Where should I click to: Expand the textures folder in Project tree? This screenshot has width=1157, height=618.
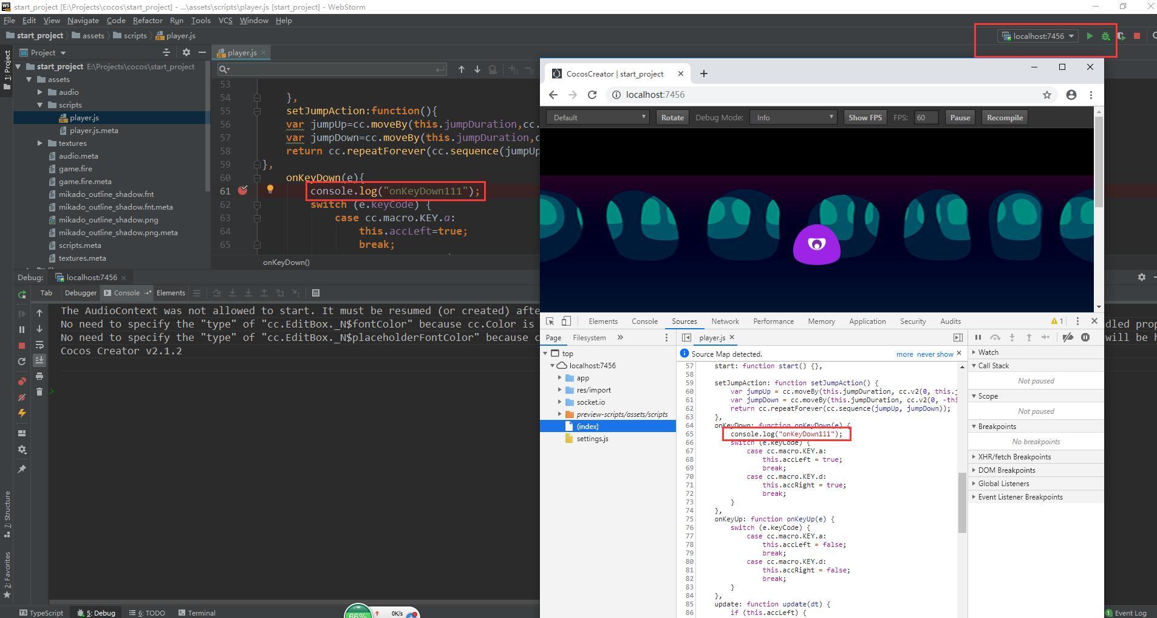point(40,143)
